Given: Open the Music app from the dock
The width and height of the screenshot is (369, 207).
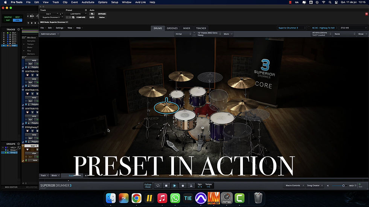Looking at the screenshot, I should point(162,198).
